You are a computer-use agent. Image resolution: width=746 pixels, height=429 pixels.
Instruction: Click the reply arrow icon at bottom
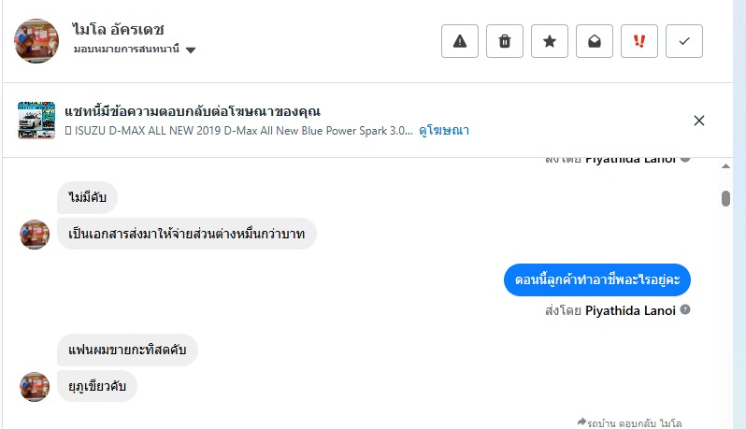coord(582,422)
